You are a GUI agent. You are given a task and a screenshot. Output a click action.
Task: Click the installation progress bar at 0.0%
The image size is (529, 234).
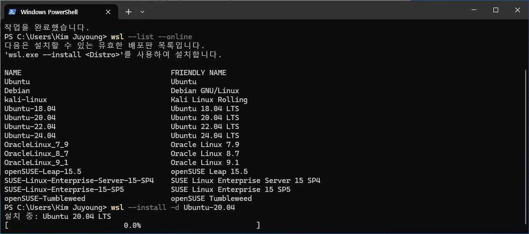[132, 225]
